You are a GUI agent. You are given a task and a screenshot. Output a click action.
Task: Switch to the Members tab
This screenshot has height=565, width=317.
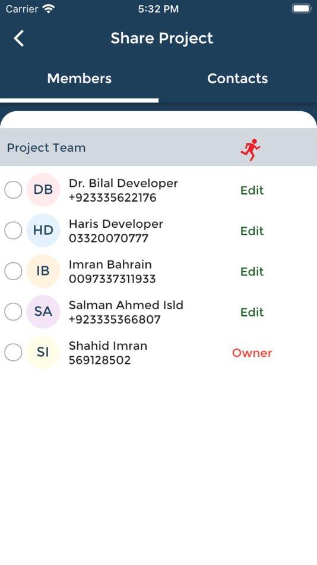pyautogui.click(x=79, y=79)
